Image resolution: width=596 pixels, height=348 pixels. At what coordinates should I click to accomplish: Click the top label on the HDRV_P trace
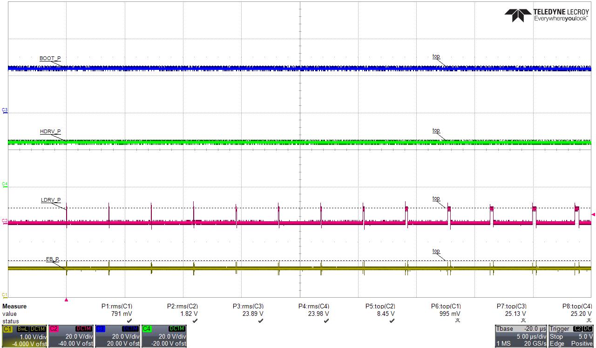click(436, 130)
